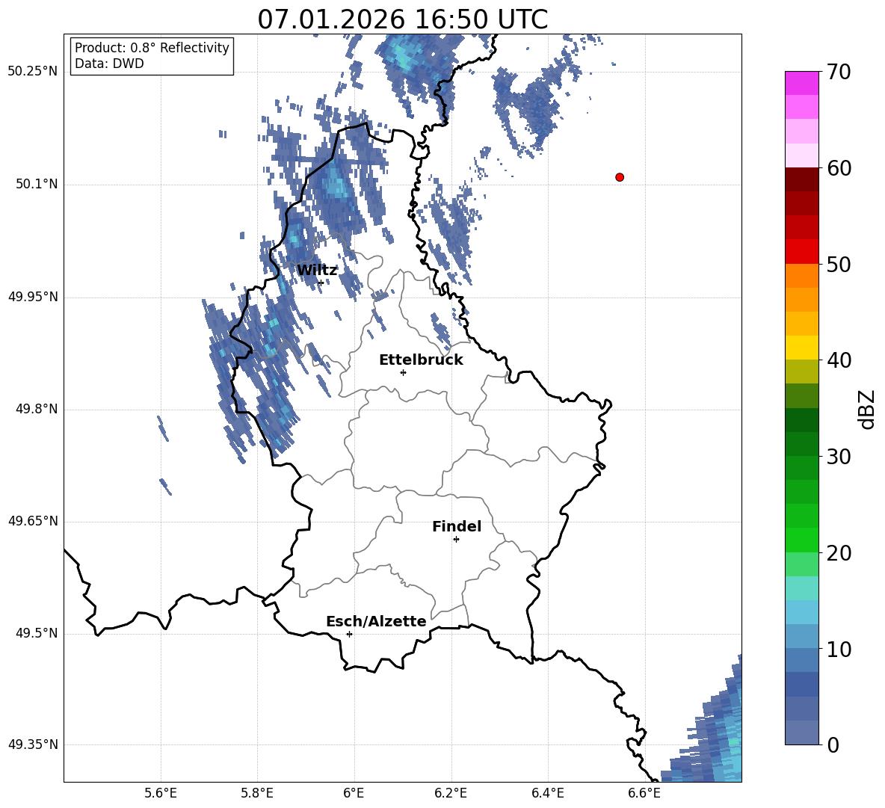Click the 50 value on the colorbar
Image resolution: width=885 pixels, height=808 pixels.
[x=839, y=265]
